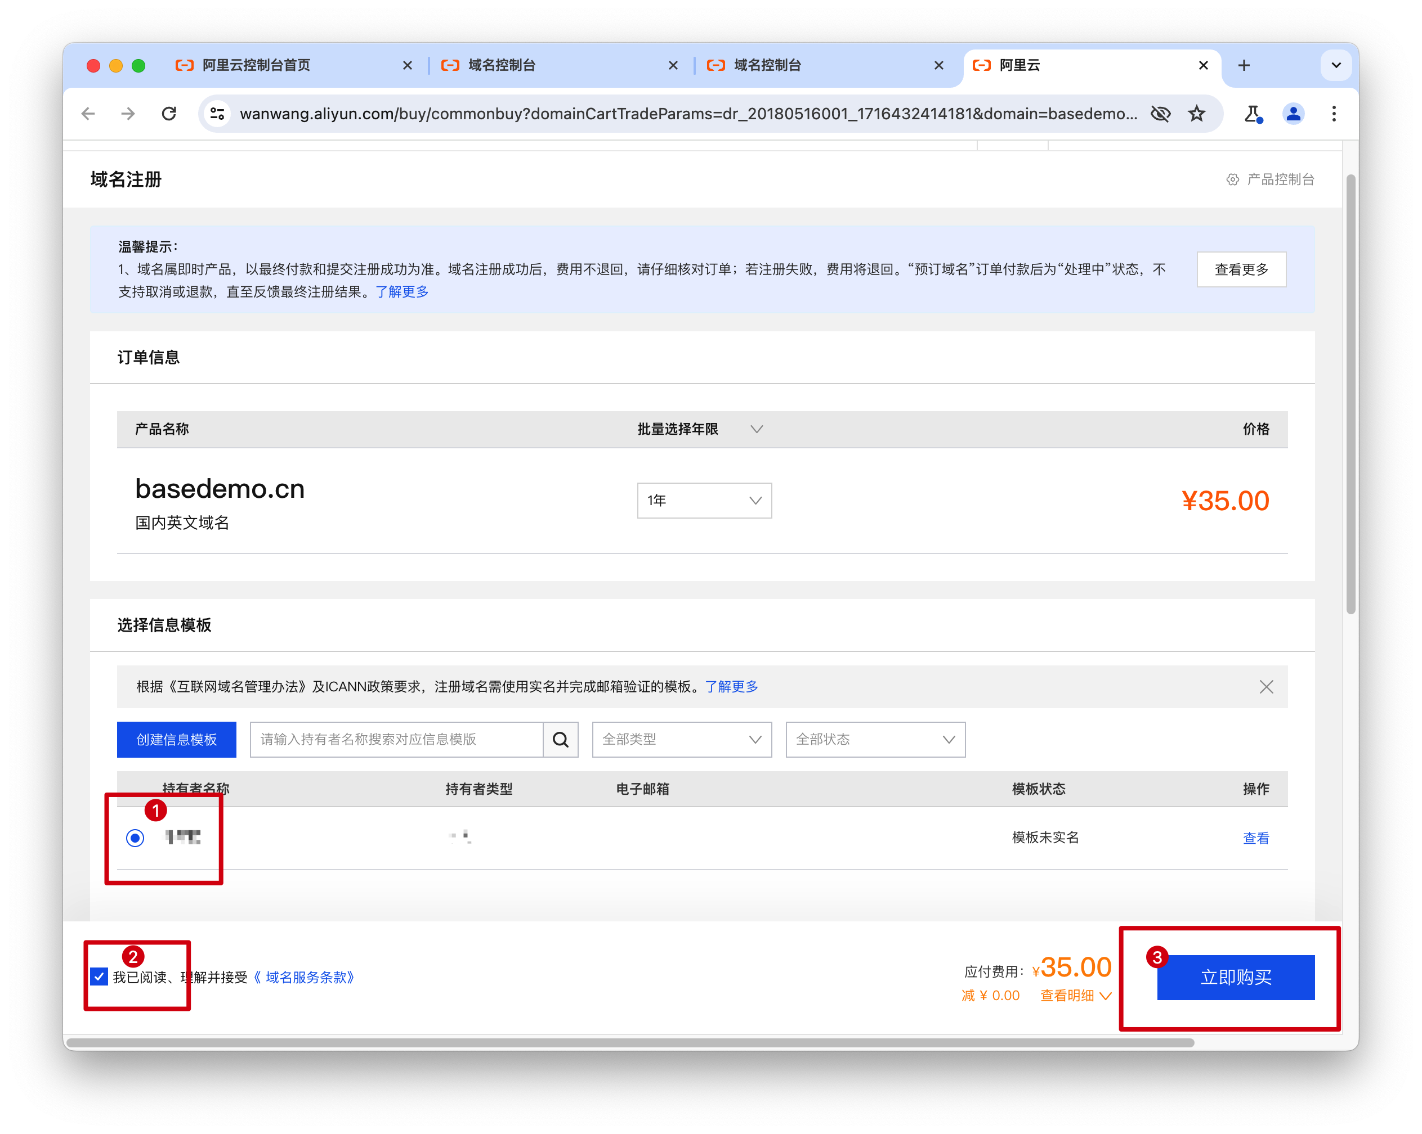This screenshot has height=1134, width=1422.
Task: Close the second 域名控制台 tab
Action: [x=938, y=65]
